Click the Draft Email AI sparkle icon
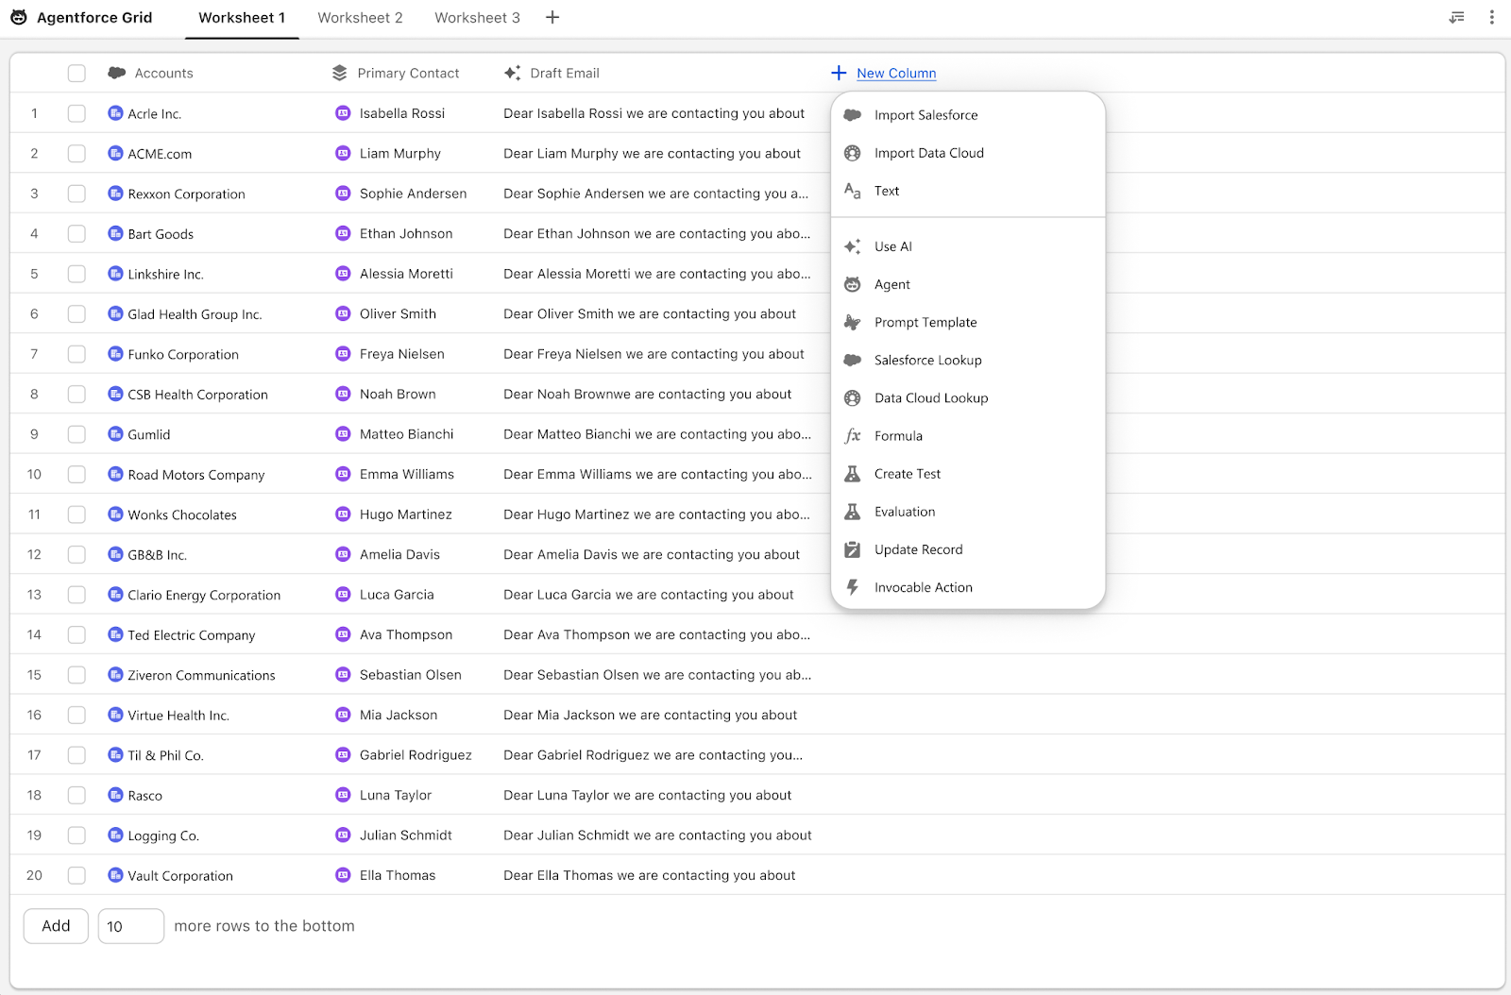Viewport: 1511px width, 995px height. (x=512, y=73)
